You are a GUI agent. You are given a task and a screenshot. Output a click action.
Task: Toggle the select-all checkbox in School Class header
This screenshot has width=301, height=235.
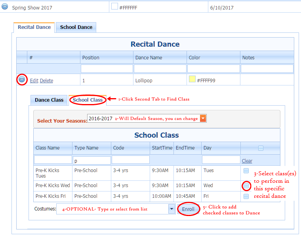(261, 148)
